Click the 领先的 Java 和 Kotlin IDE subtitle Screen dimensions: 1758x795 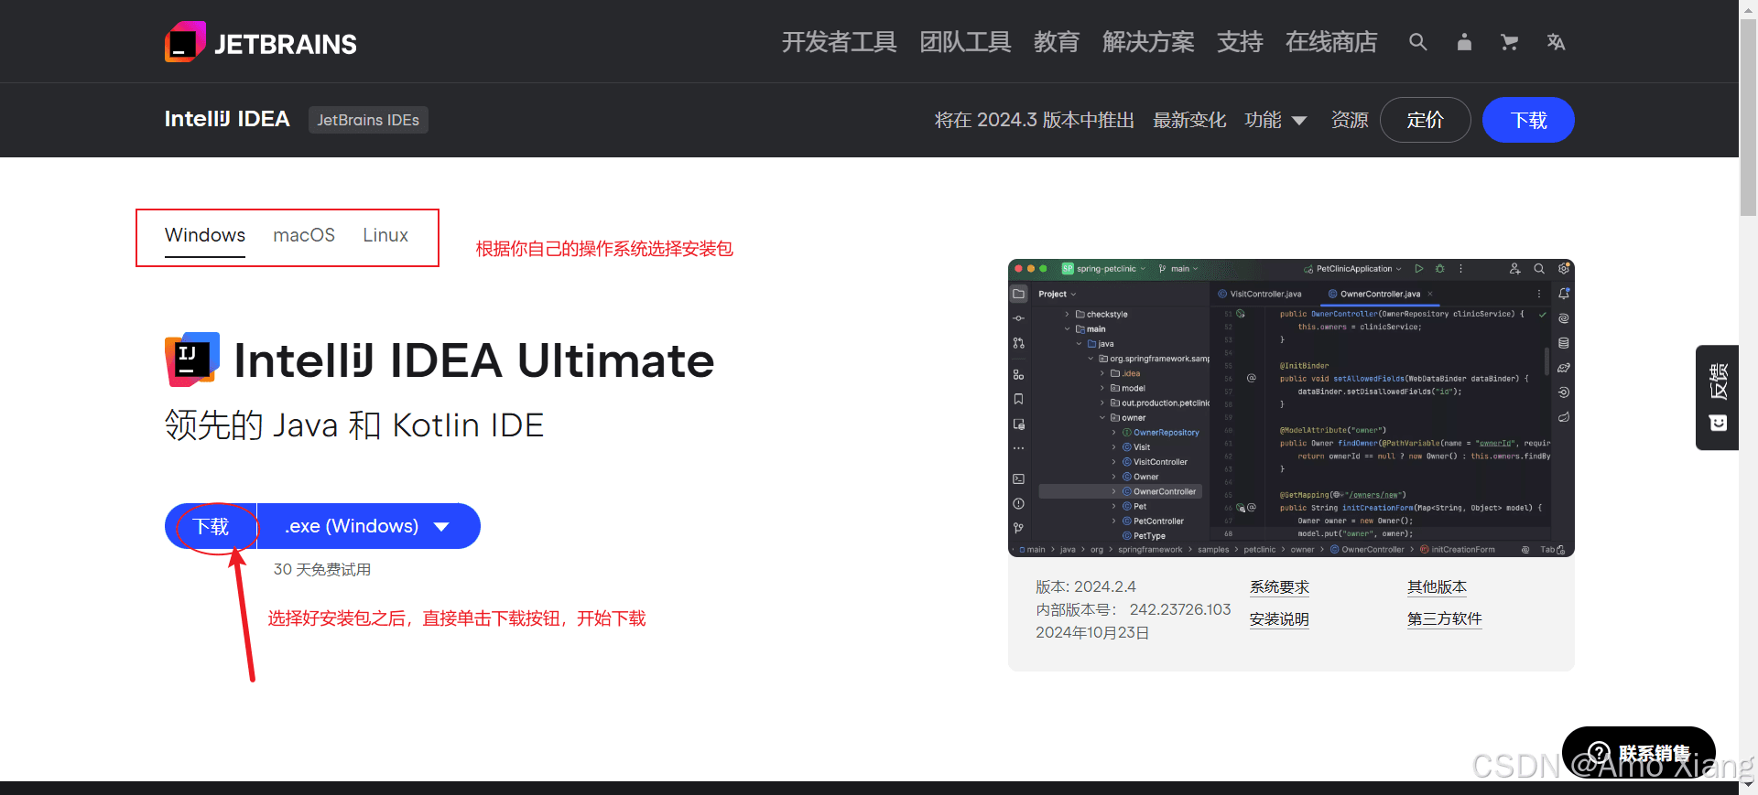pyautogui.click(x=354, y=425)
